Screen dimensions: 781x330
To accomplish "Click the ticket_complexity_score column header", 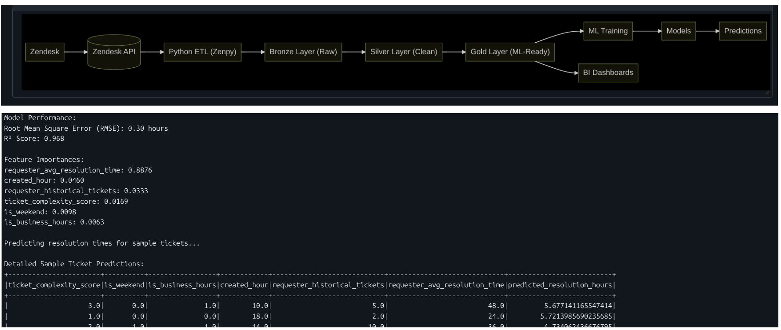I will pyautogui.click(x=54, y=285).
